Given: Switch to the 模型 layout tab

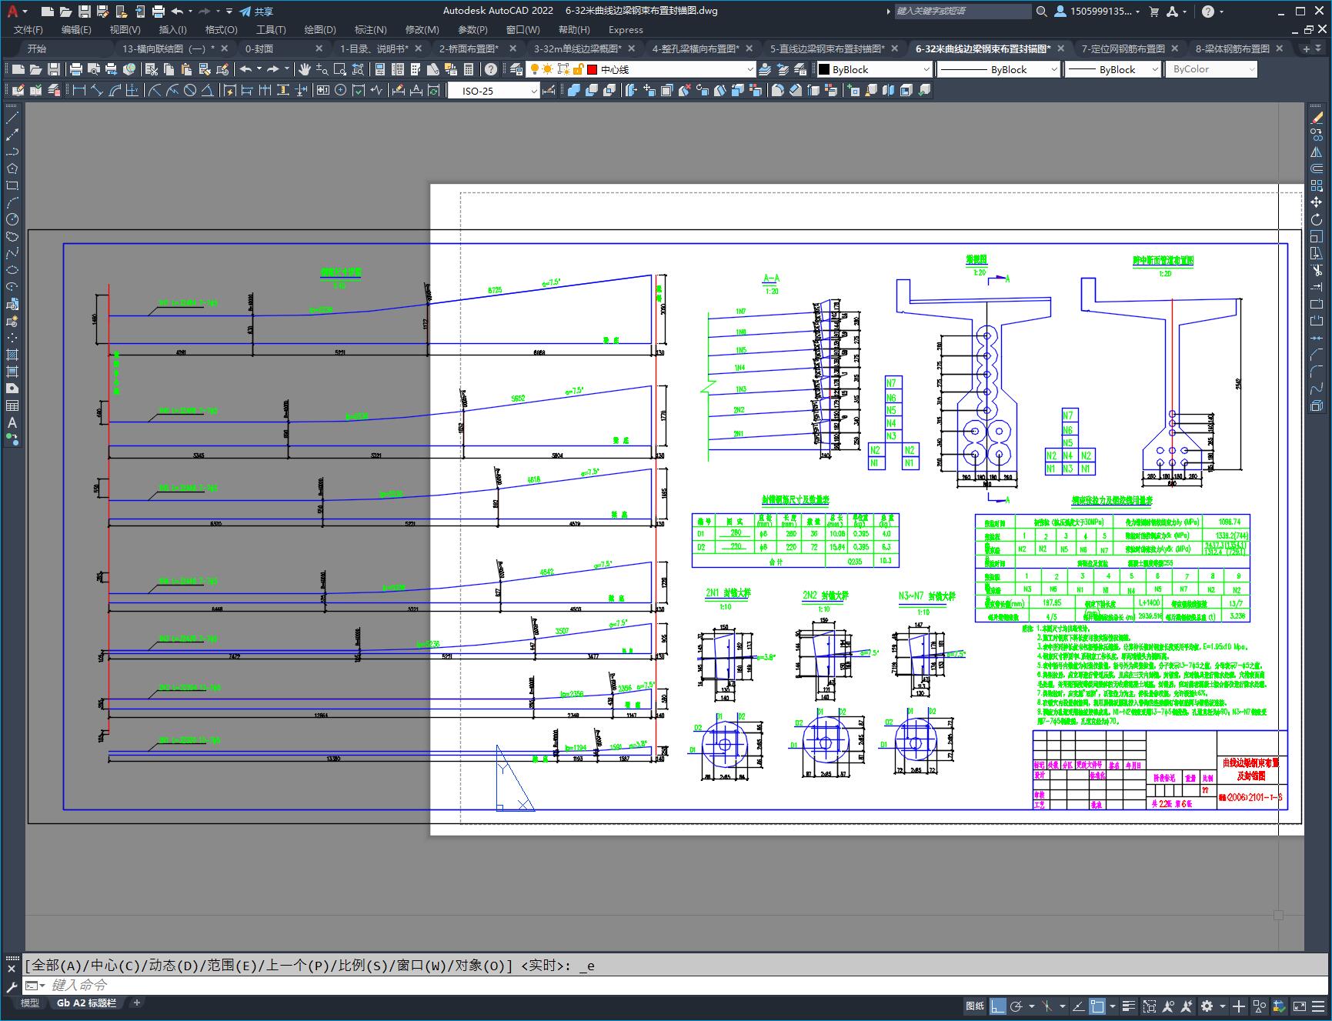Looking at the screenshot, I should [30, 1003].
